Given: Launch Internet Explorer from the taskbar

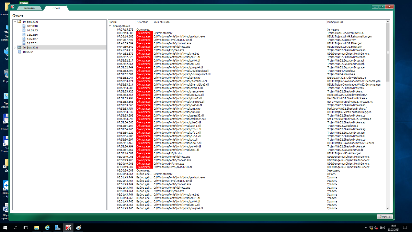Looking at the screenshot, I should [x=47, y=228].
